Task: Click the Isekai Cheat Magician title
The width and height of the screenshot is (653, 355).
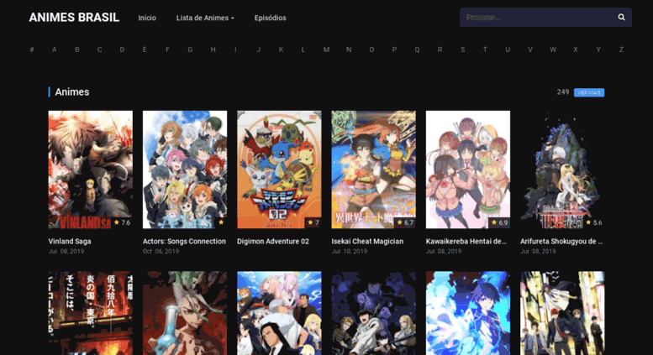Action: click(x=367, y=241)
